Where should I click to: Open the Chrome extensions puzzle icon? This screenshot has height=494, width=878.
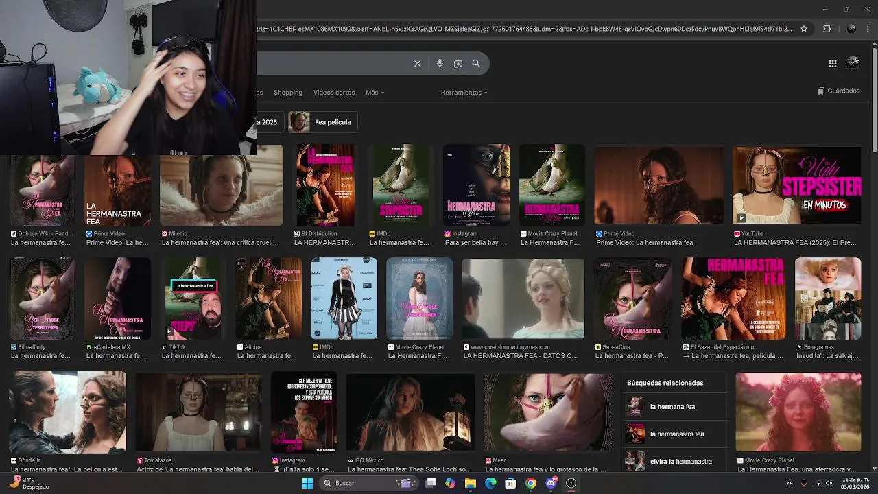[x=827, y=29]
